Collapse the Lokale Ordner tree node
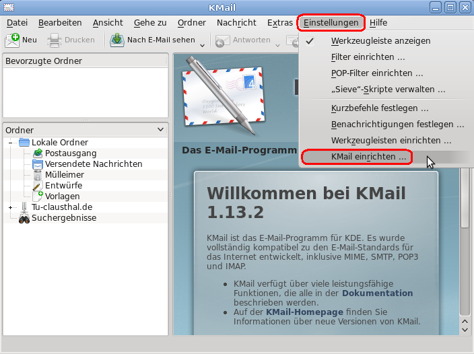The image size is (474, 354). pos(11,143)
